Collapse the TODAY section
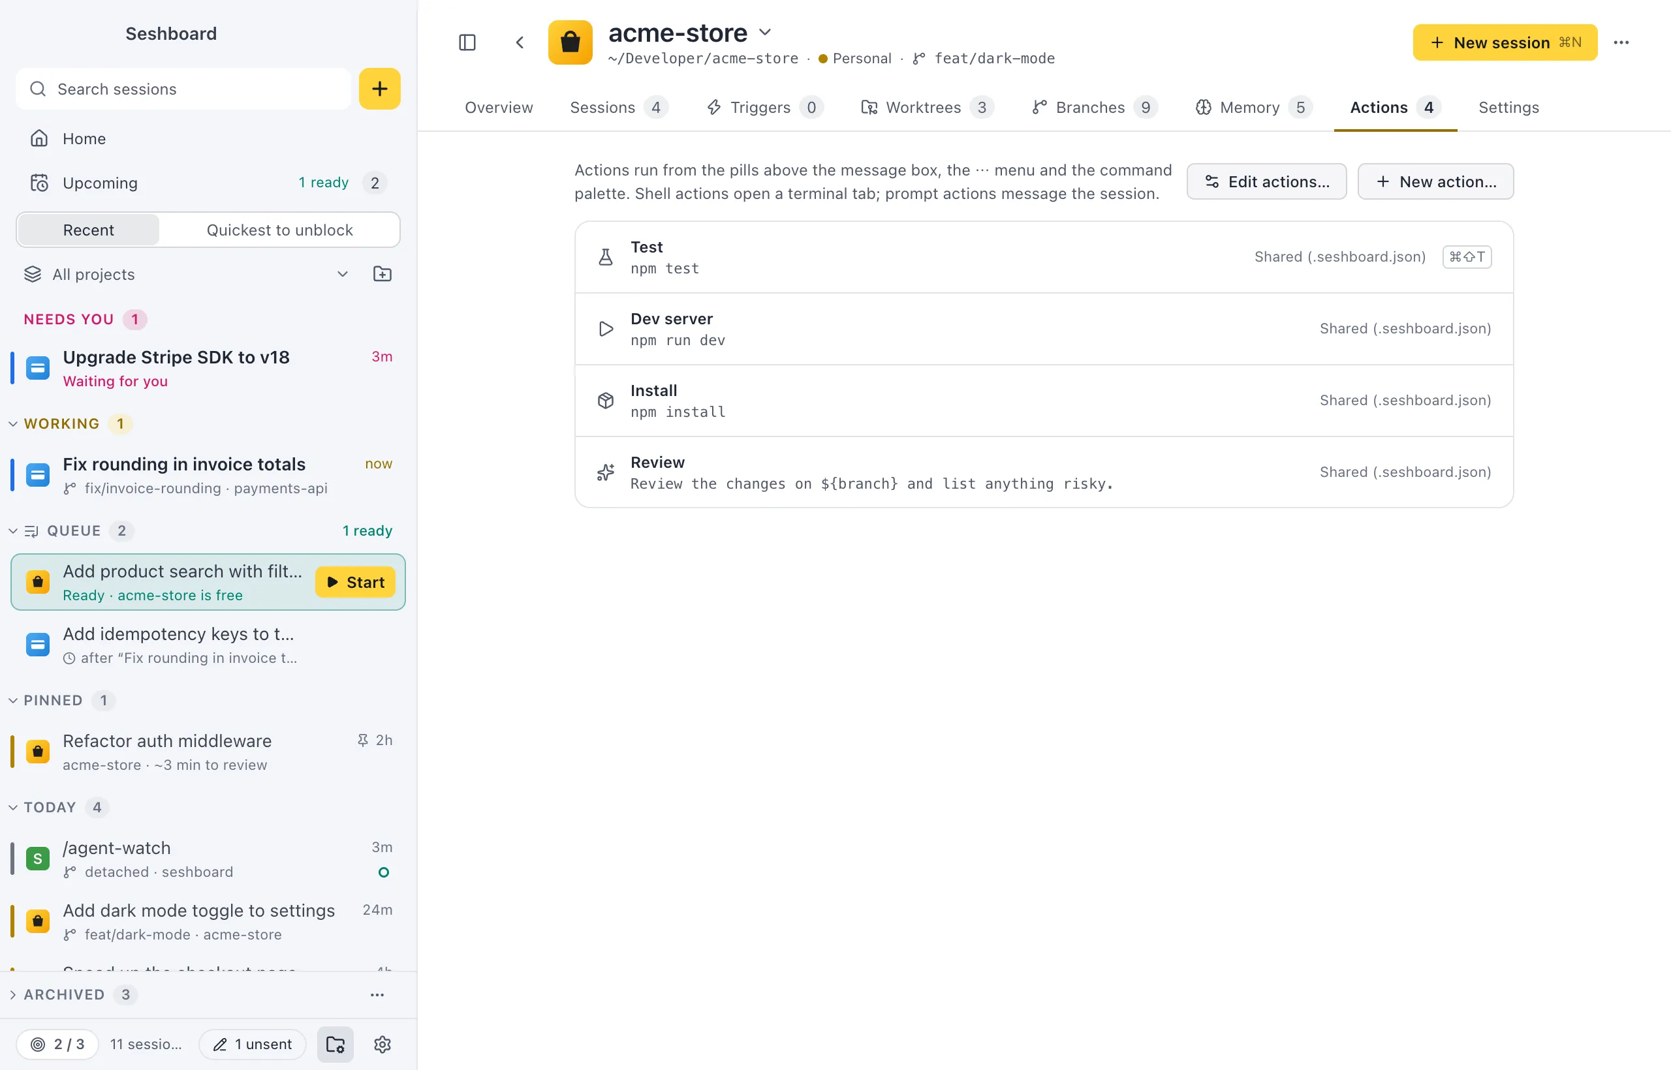Viewport: 1671px width, 1070px height. 12,807
